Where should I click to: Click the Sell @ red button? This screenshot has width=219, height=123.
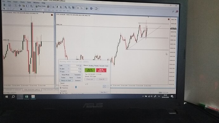(x=101, y=70)
